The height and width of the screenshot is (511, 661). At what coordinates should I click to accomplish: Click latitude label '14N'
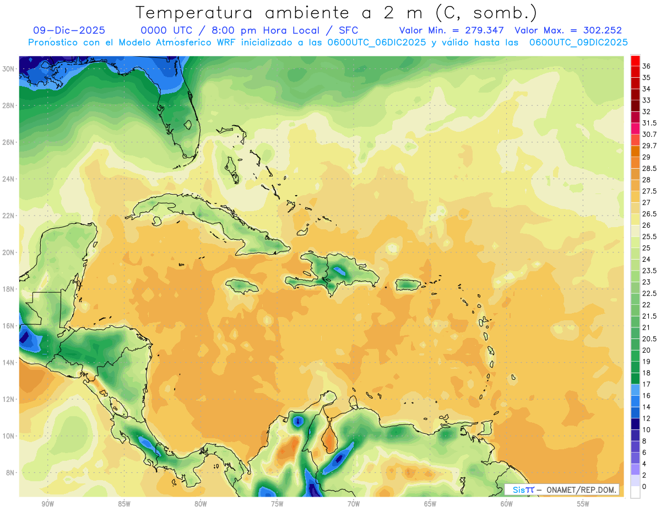coord(9,363)
